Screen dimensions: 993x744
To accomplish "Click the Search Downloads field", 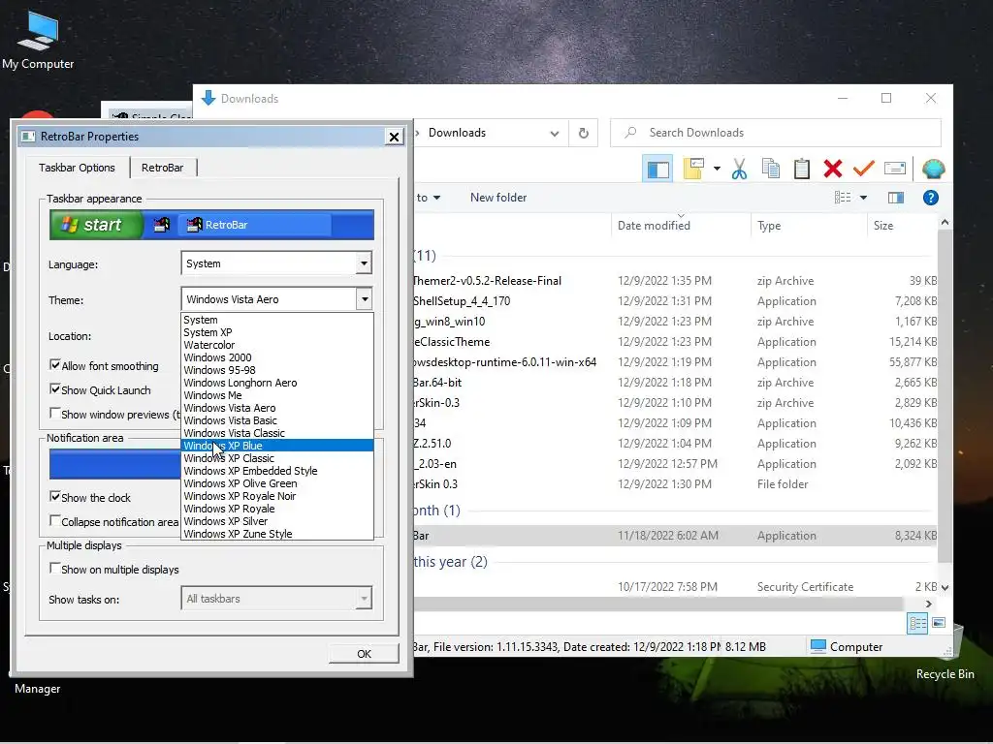I will click(775, 133).
